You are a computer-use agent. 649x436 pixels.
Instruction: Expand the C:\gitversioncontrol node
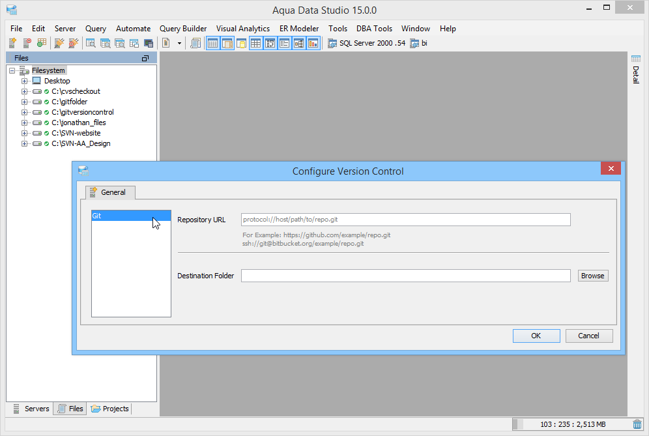[x=24, y=112]
